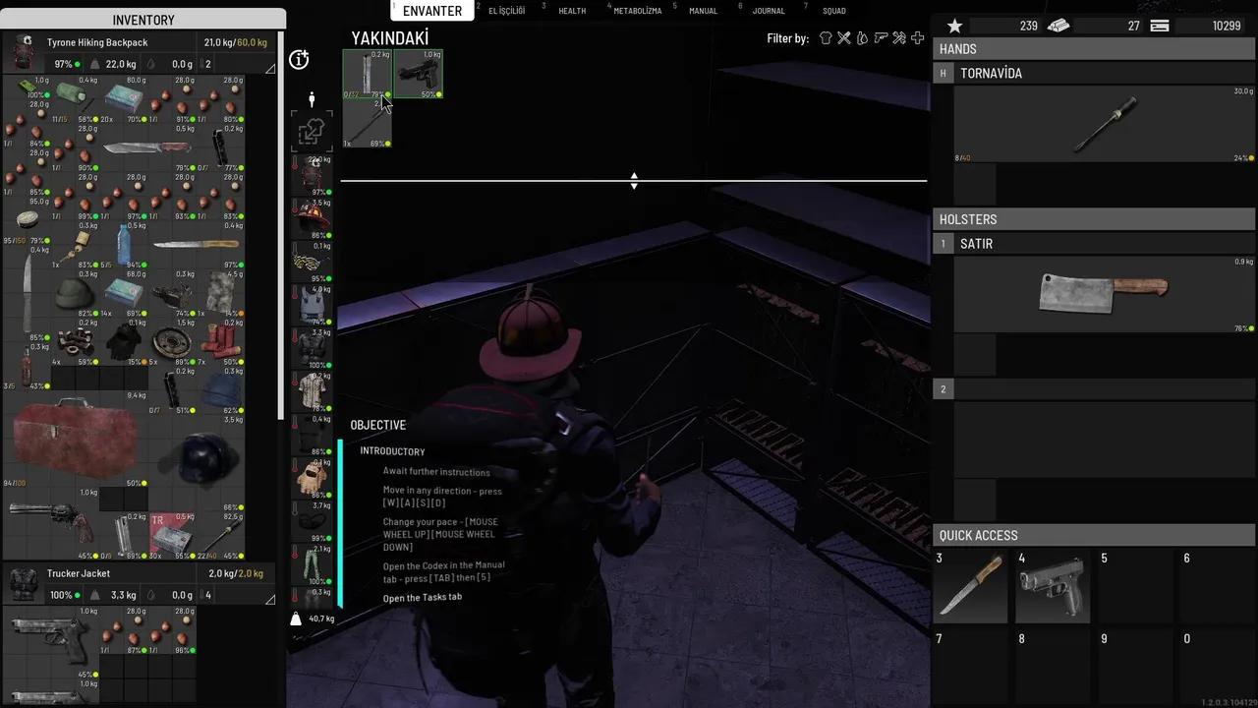Click the Trucker Jacket name

(x=79, y=573)
